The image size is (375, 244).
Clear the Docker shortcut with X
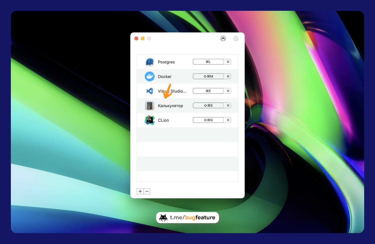pos(228,76)
